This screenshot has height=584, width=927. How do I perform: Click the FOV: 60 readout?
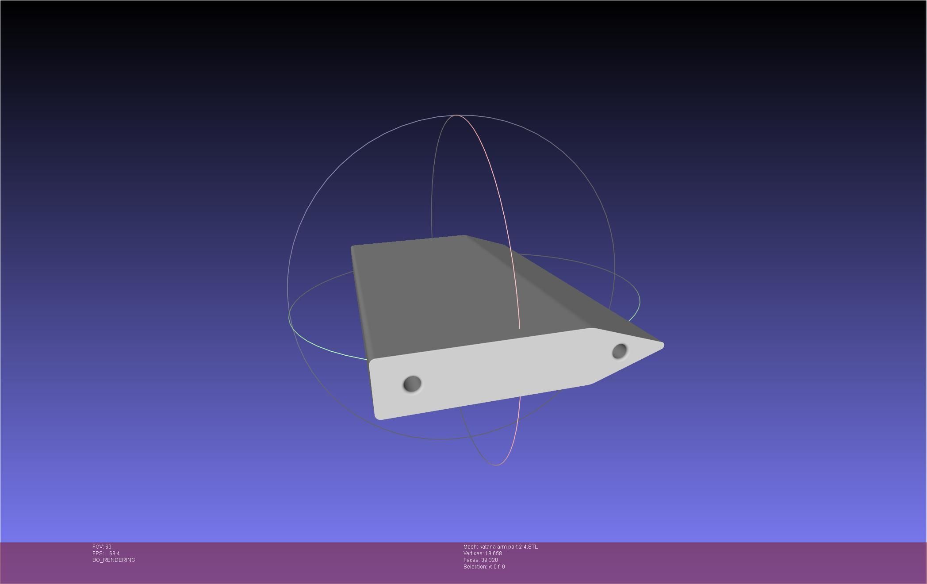(102, 547)
